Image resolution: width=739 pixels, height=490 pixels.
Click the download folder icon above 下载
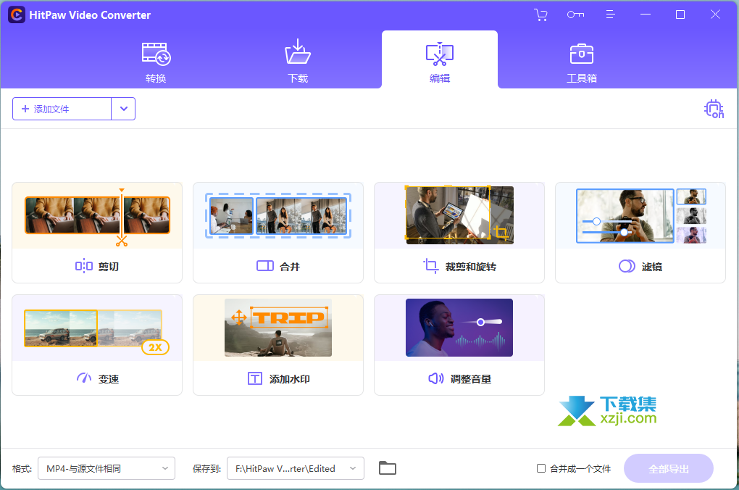(x=298, y=51)
